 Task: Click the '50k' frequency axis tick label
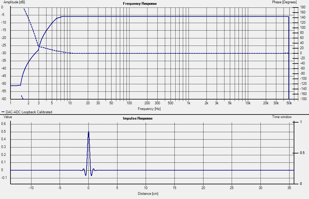pyautogui.click(x=289, y=103)
